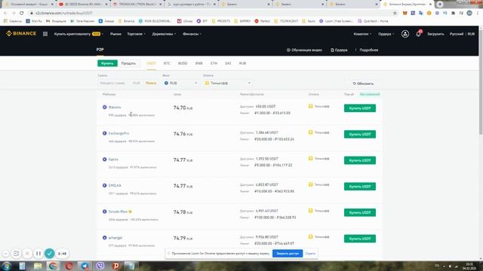Image resolution: width=483 pixels, height=271 pixels.
Task: Open Viber from the taskbar
Action: tap(100, 266)
